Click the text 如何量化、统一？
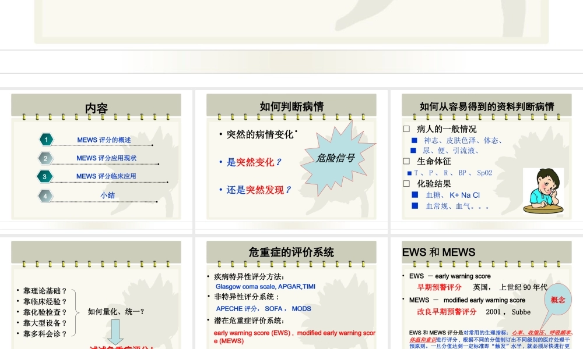Viewport: 583px width, 349px height. (116, 312)
